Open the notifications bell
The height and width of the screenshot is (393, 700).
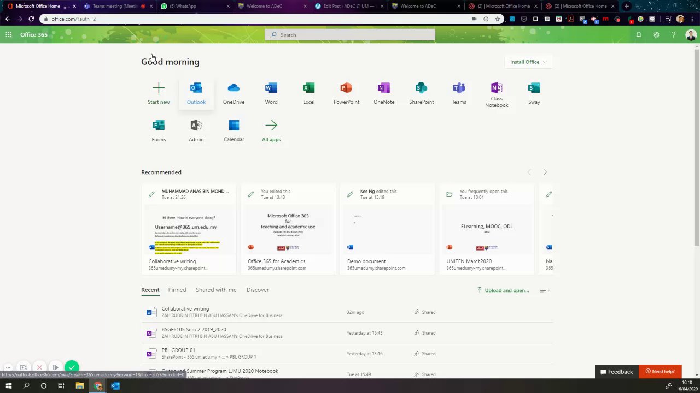[638, 34]
